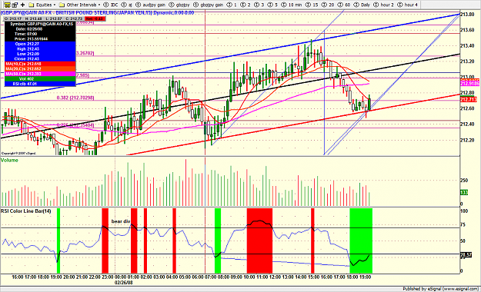Click the 28.57 RSI value marker
The width and height of the screenshot is (481, 292).
point(466,255)
